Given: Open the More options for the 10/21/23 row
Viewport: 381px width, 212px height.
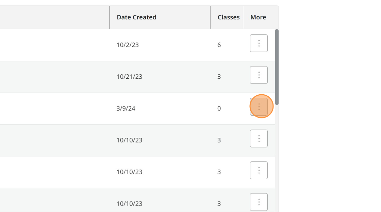Looking at the screenshot, I should 259,75.
